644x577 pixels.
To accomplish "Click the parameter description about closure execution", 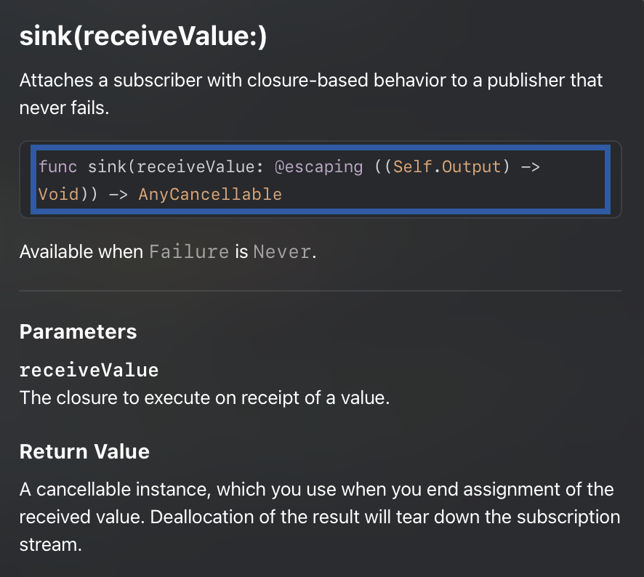I will (204, 398).
